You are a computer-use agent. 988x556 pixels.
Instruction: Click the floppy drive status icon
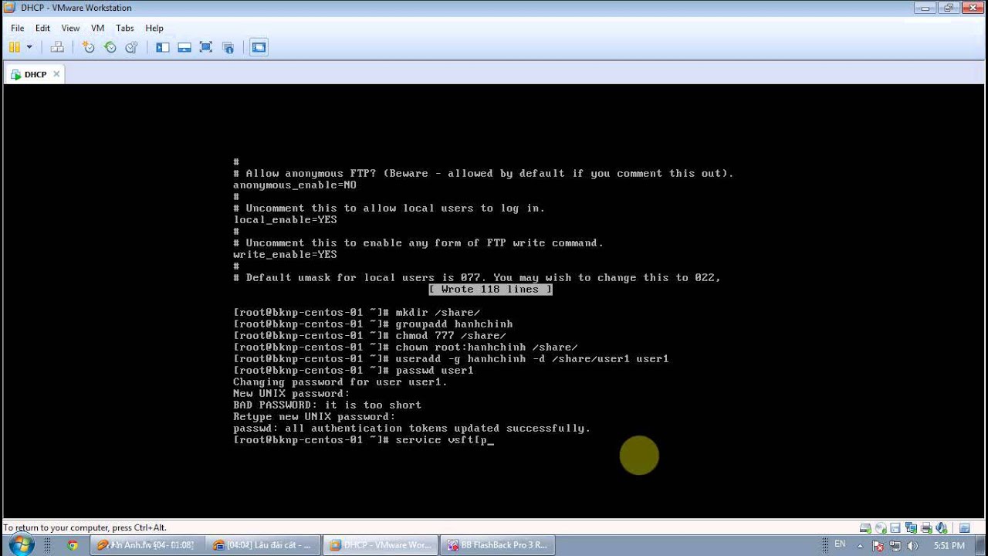click(x=895, y=528)
